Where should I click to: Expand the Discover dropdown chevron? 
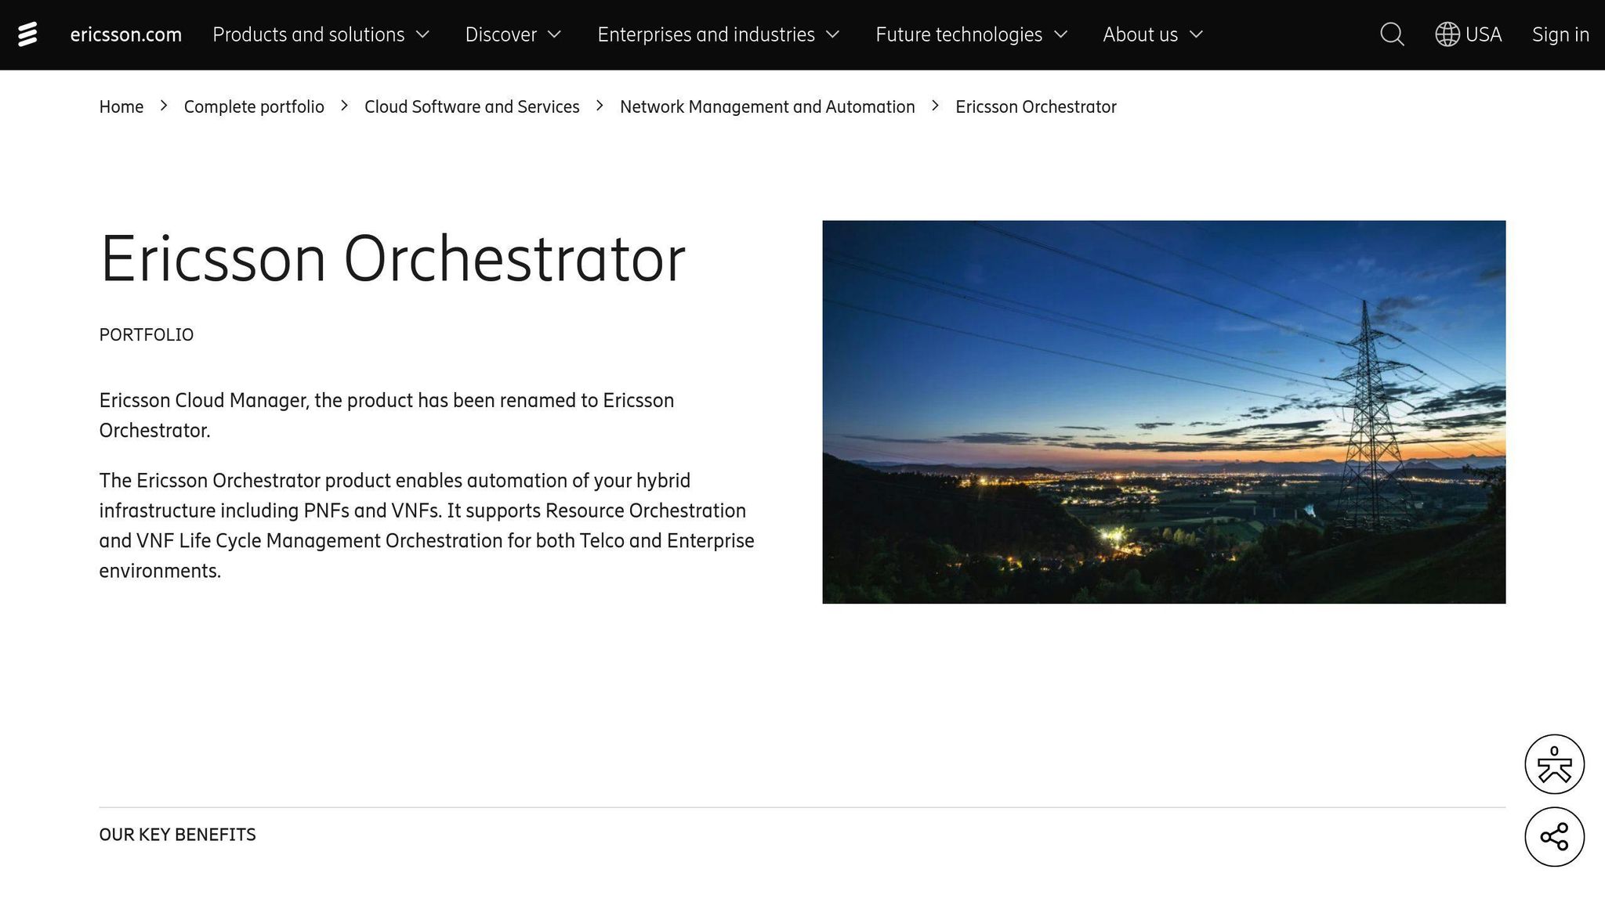(554, 34)
